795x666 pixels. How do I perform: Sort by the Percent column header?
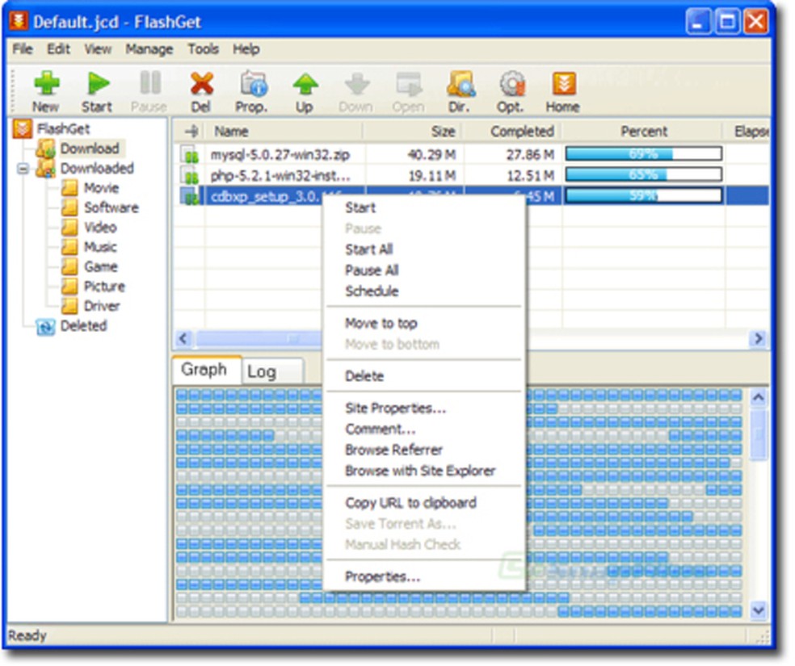(x=643, y=132)
